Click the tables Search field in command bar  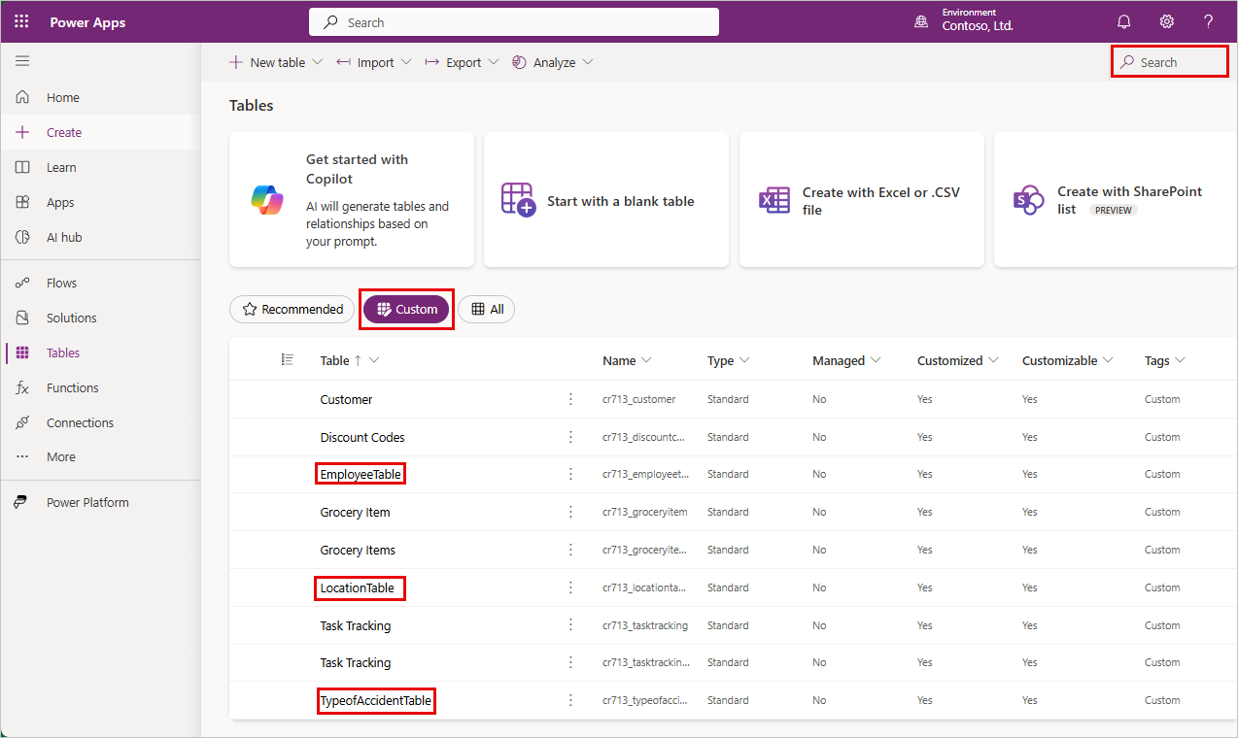click(x=1170, y=62)
